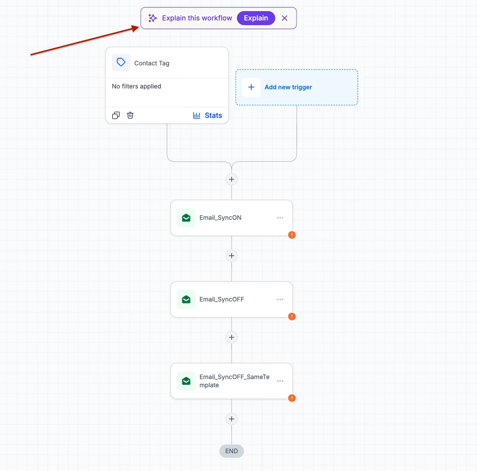Open options menu for Email_SyncON
Image resolution: width=477 pixels, height=471 pixels.
[280, 218]
